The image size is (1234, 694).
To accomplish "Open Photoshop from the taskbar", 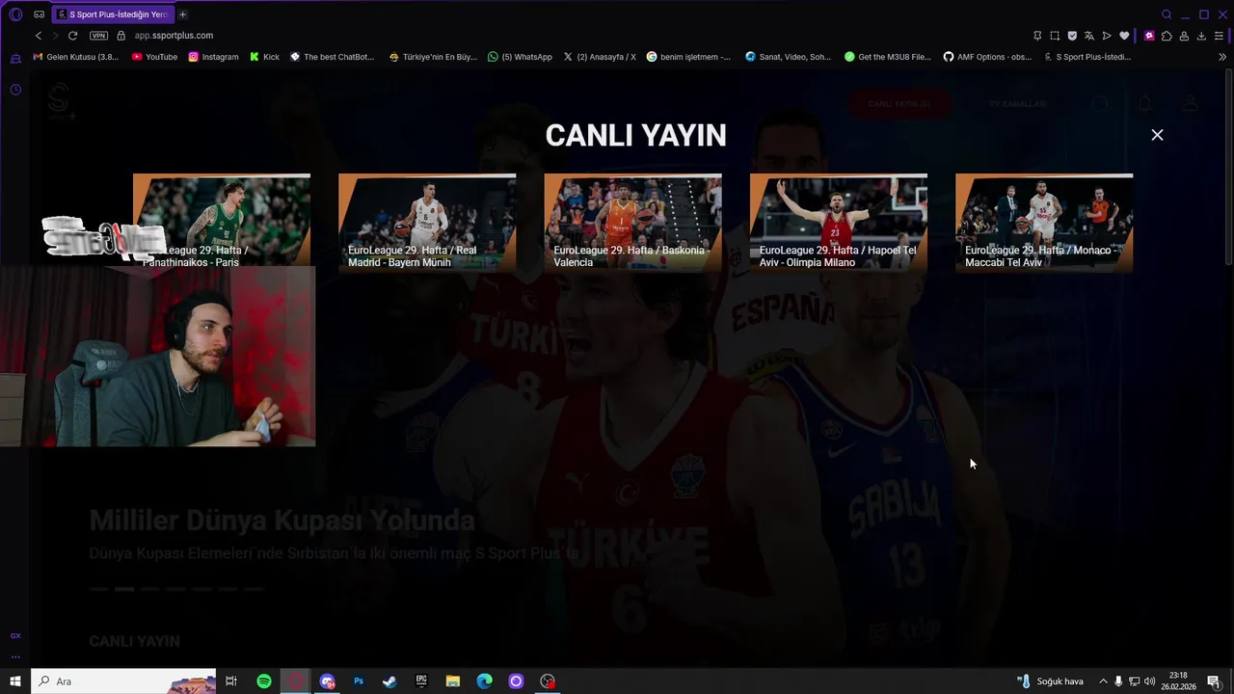I will coord(359,681).
